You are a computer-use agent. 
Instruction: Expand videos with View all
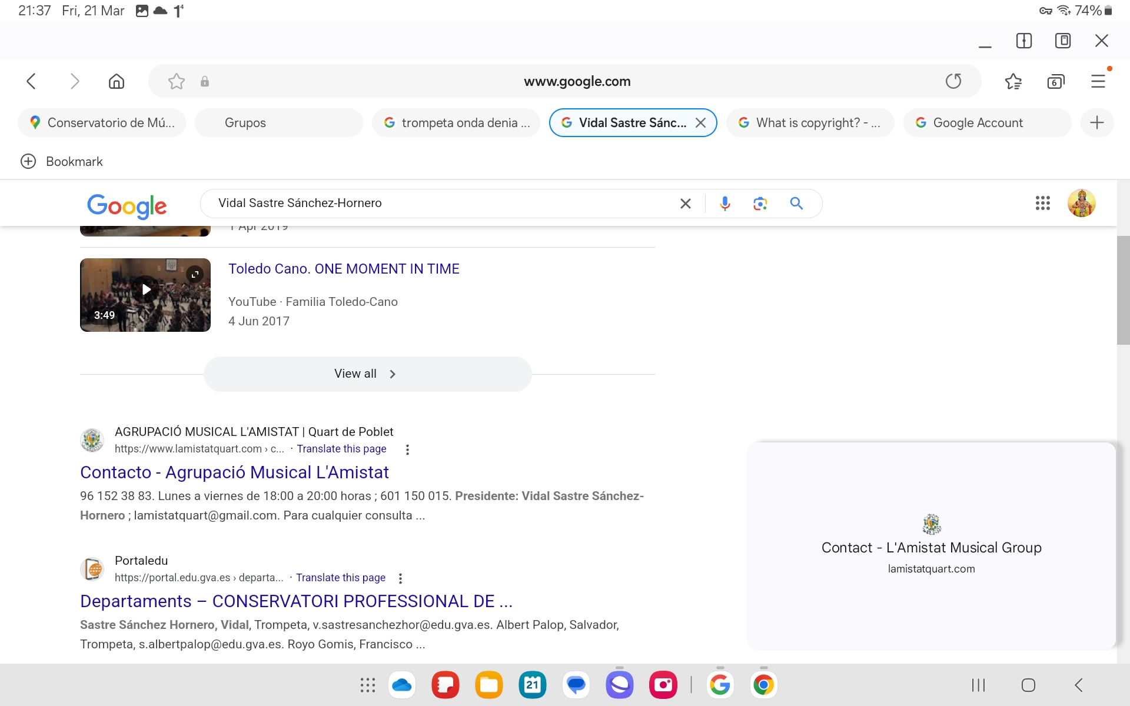[367, 374]
